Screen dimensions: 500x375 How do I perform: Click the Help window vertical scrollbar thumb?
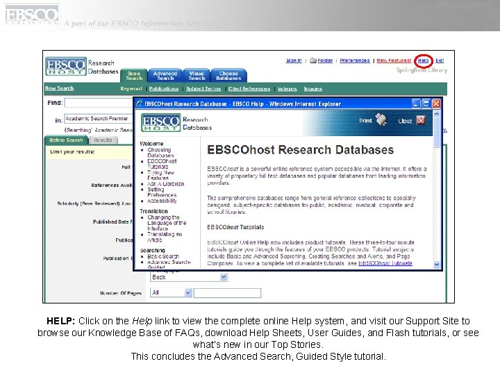[x=437, y=133]
